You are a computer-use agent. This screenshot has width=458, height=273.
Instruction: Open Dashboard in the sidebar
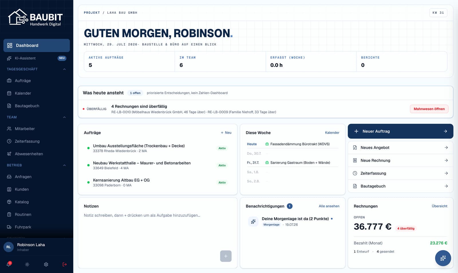[x=37, y=45]
